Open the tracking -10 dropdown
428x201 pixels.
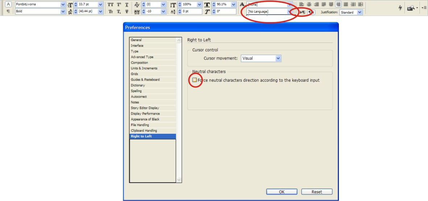[163, 12]
